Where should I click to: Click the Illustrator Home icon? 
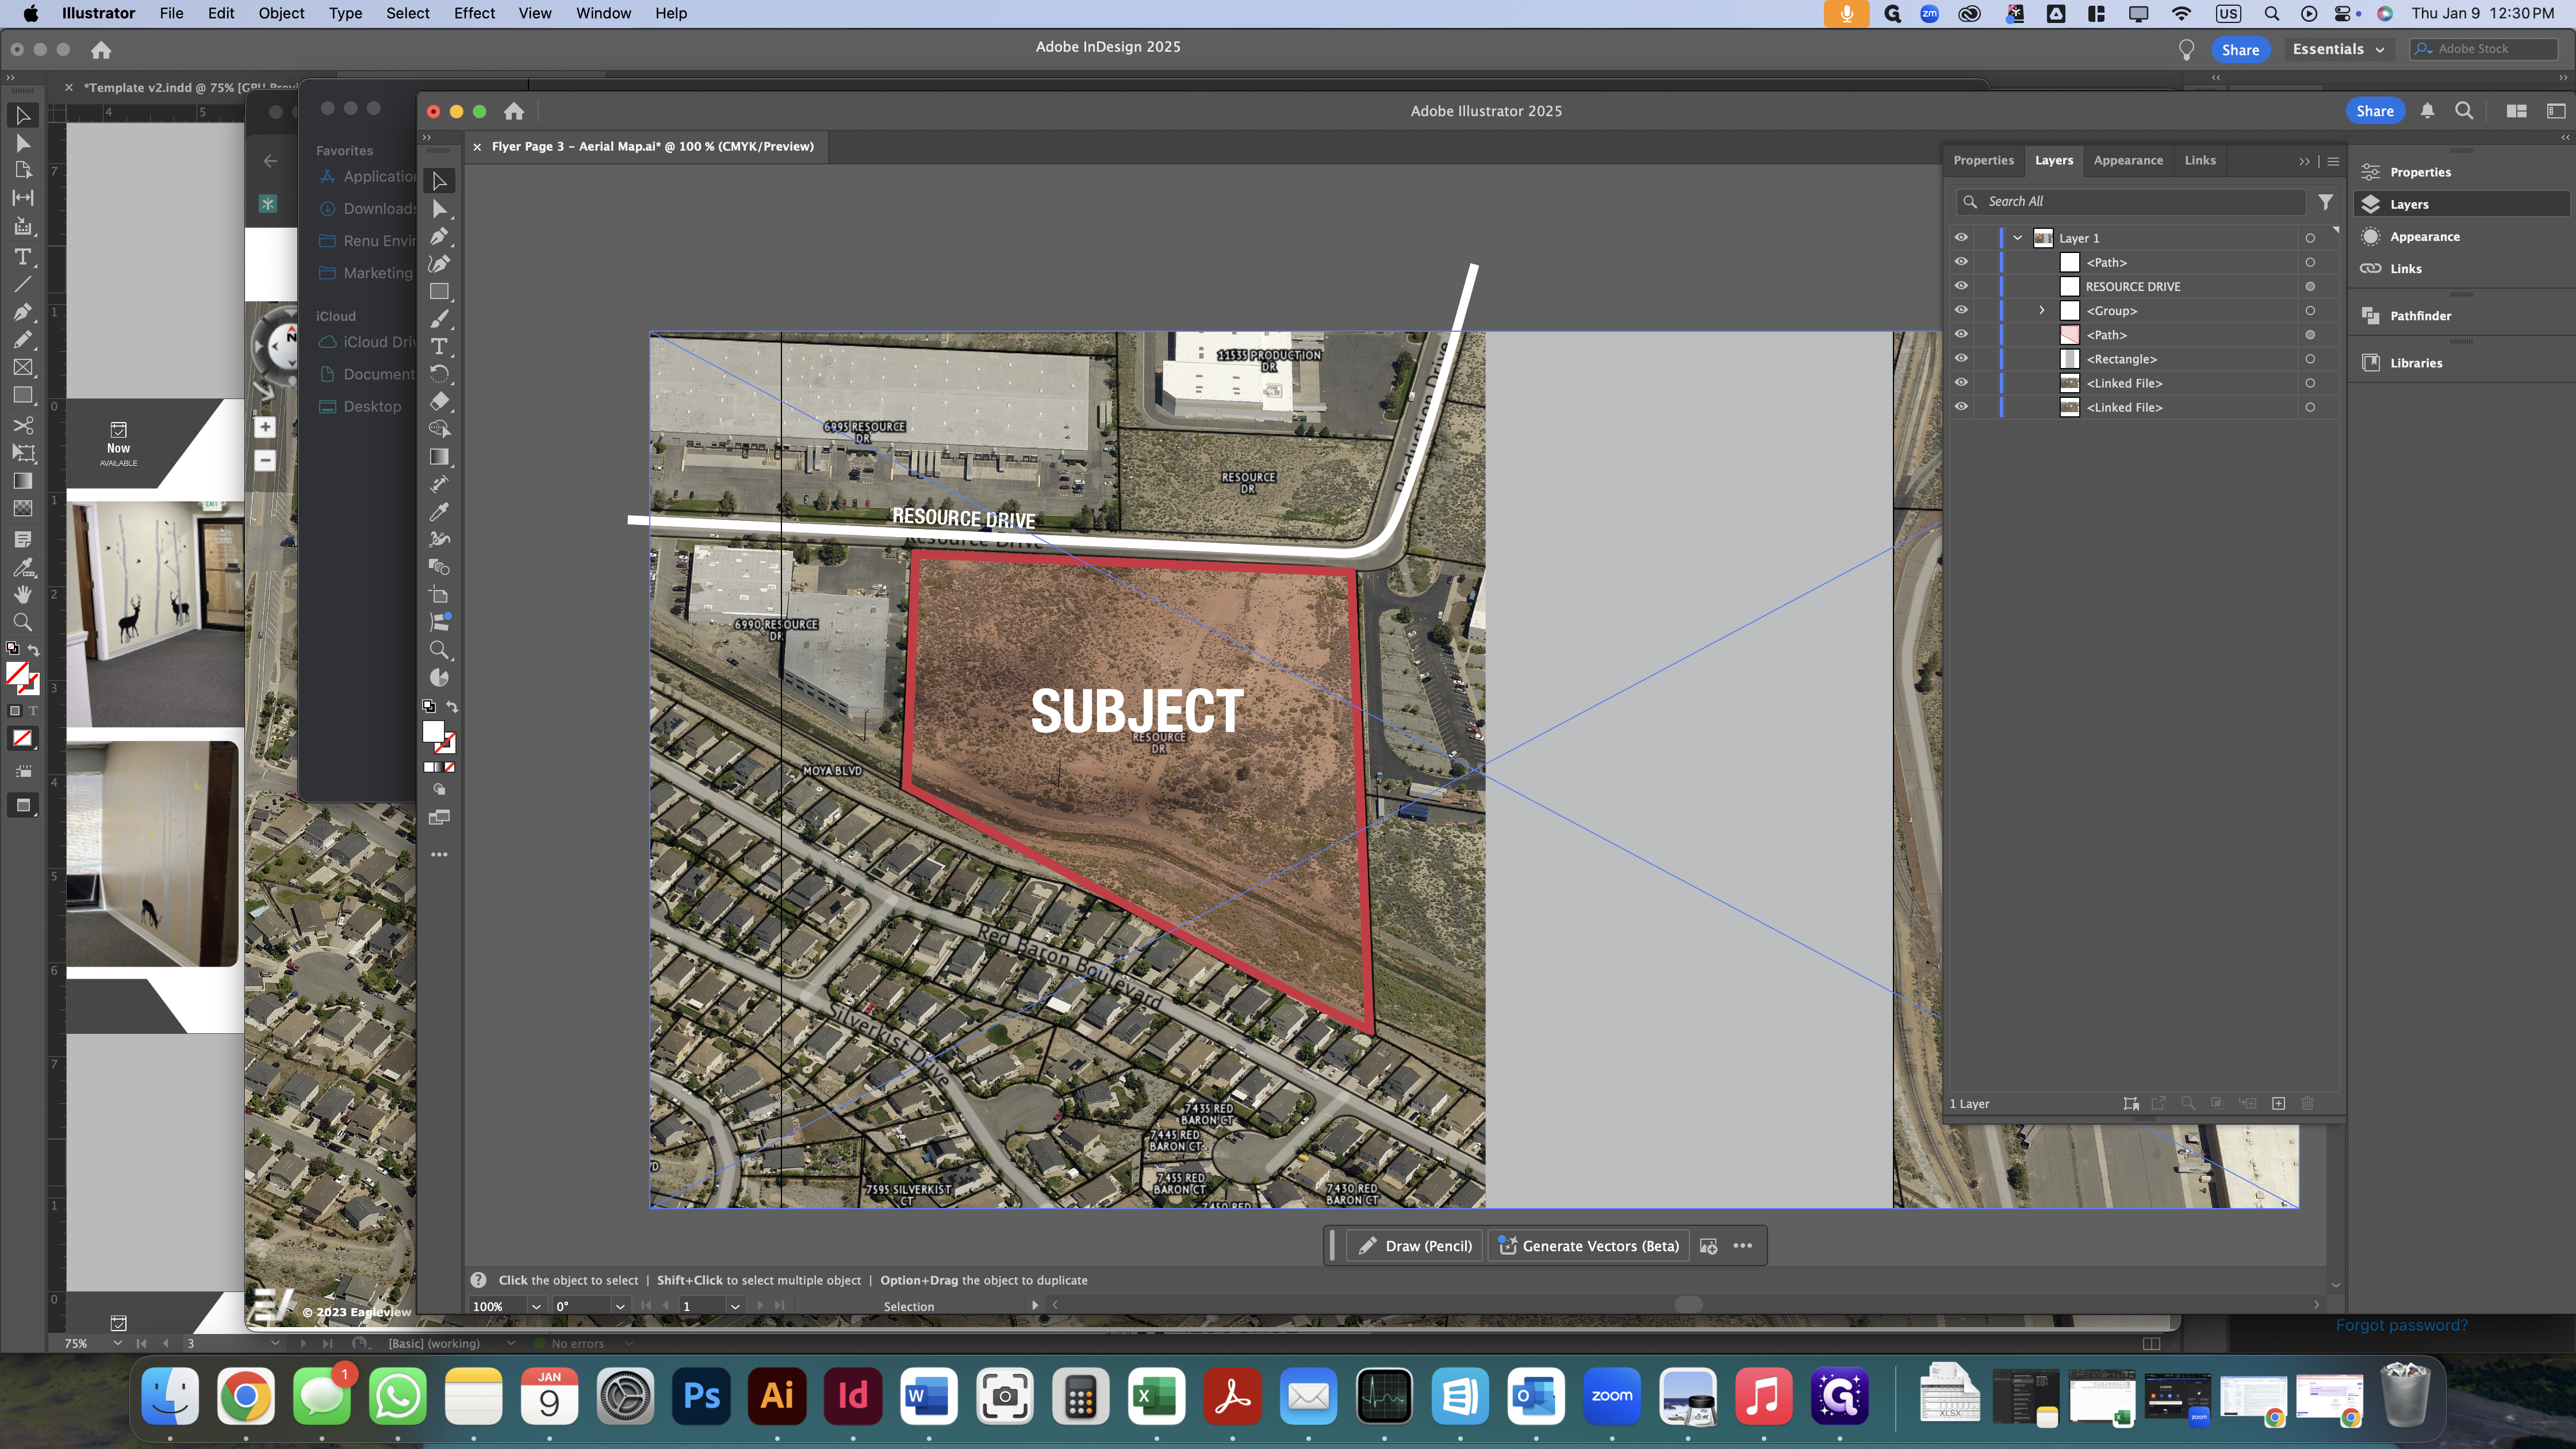click(x=514, y=111)
